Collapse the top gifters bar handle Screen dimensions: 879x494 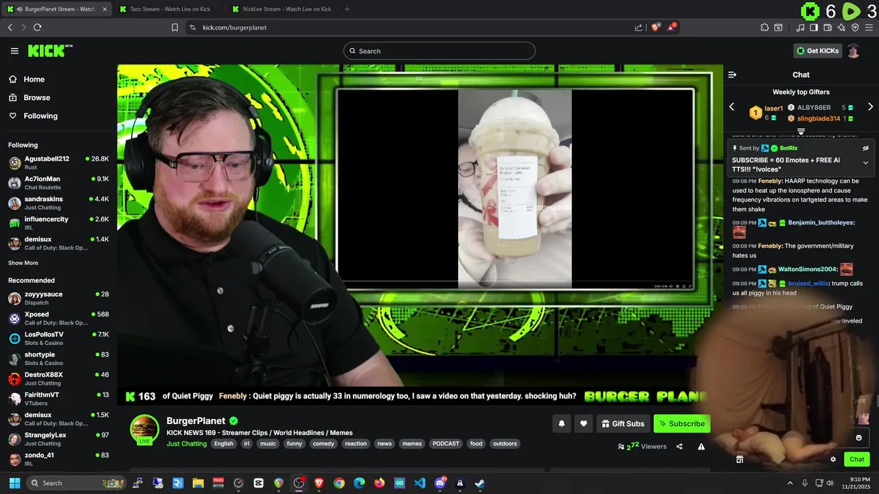[x=801, y=131]
